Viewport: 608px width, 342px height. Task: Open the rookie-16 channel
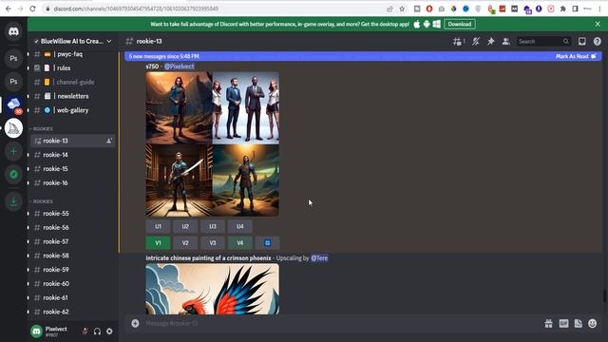pos(72,182)
